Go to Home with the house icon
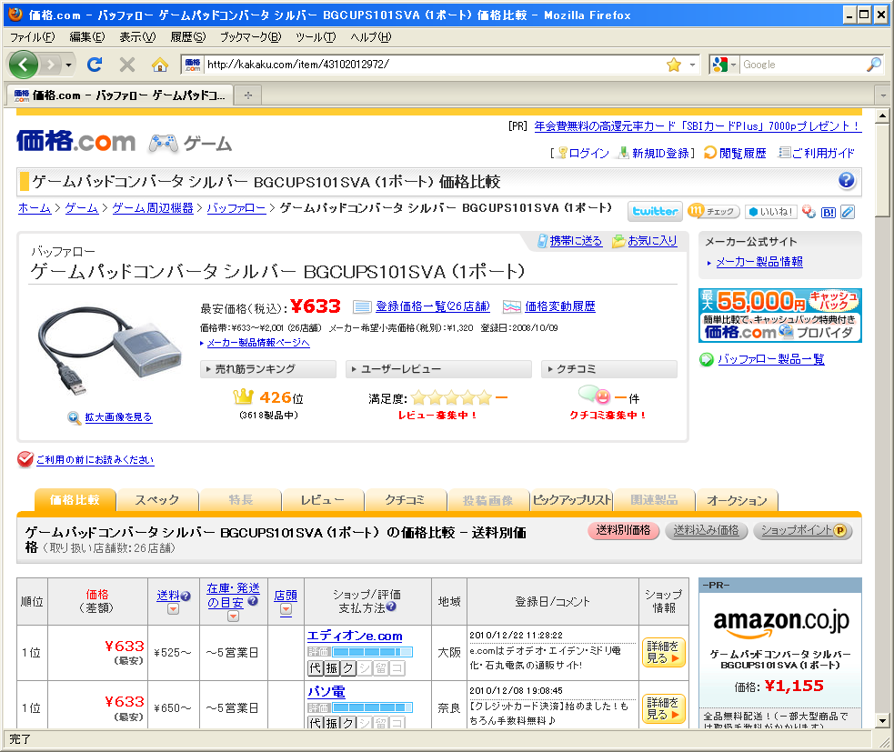The height and width of the screenshot is (752, 894). 160,65
